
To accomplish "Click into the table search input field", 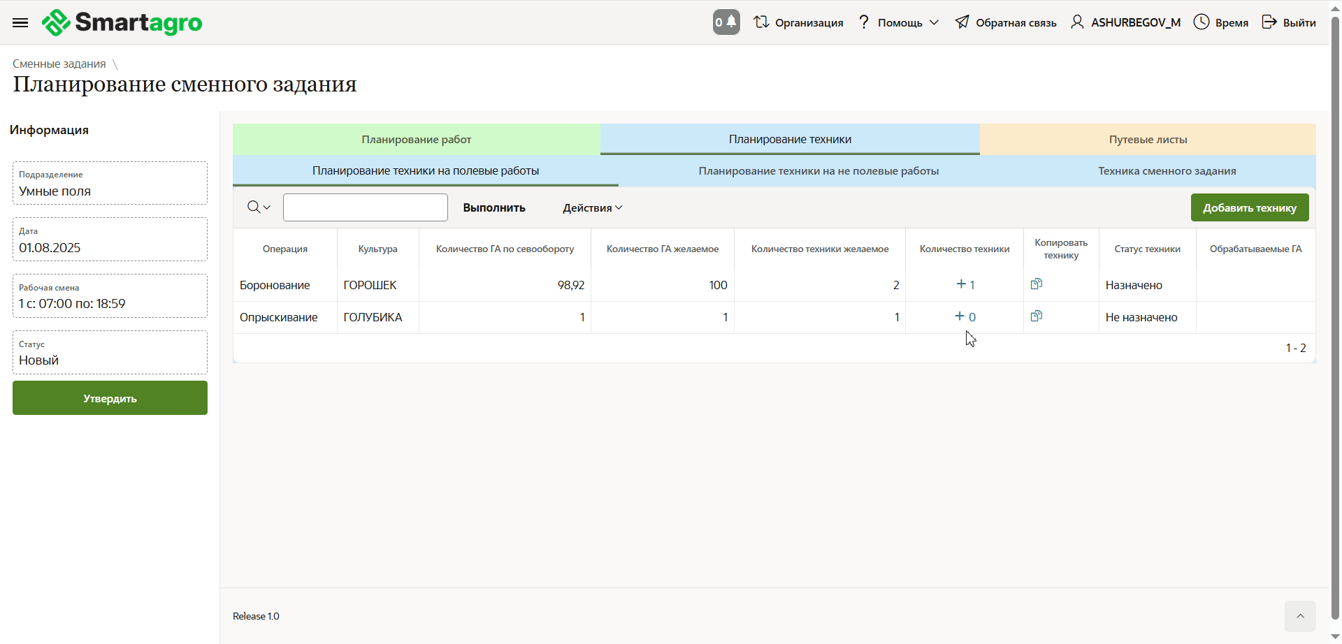I will tap(365, 207).
